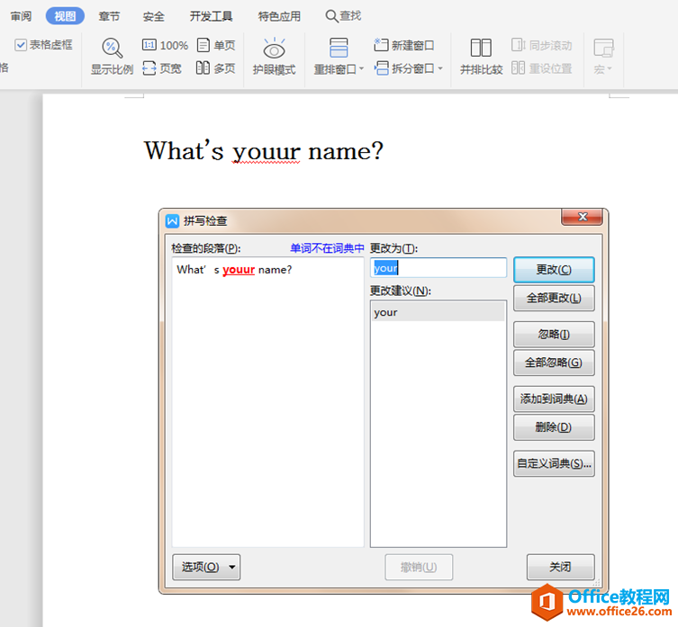Select 页宽 page width view
The width and height of the screenshot is (678, 627).
tap(162, 68)
